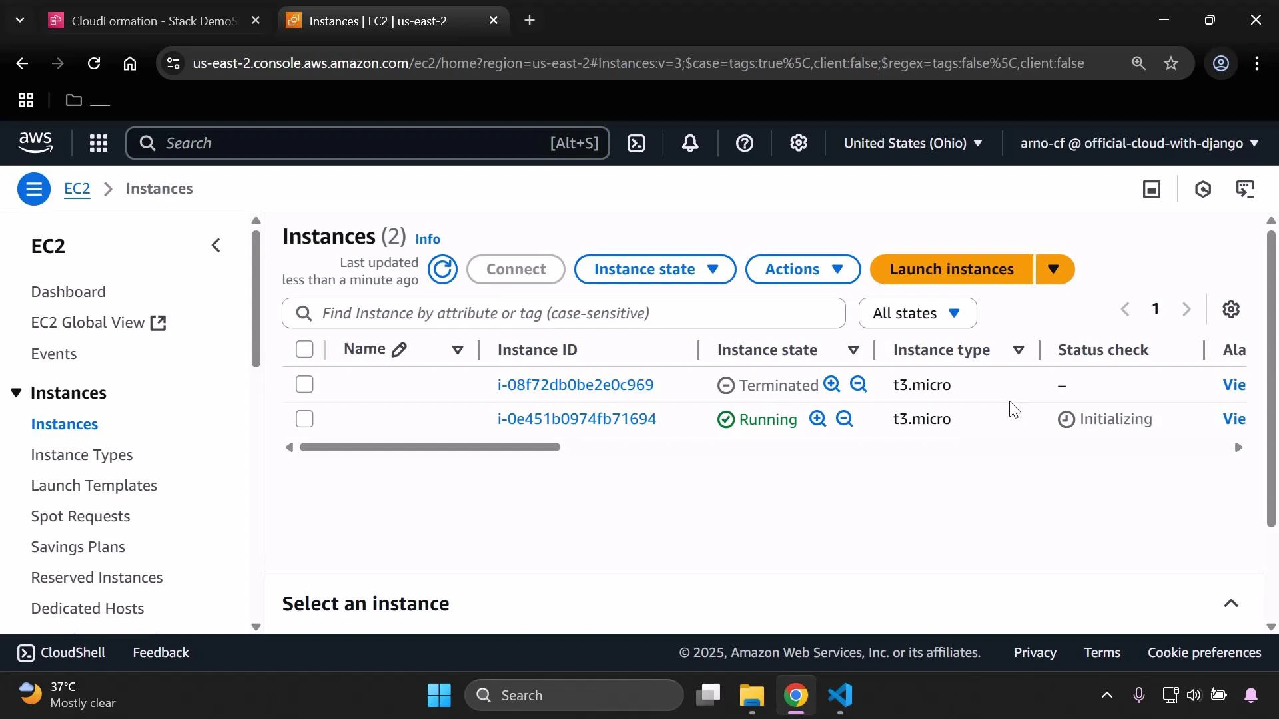1279x719 pixels.
Task: Open the split panel layout icon in breadcrumb bar
Action: pos(1152,190)
